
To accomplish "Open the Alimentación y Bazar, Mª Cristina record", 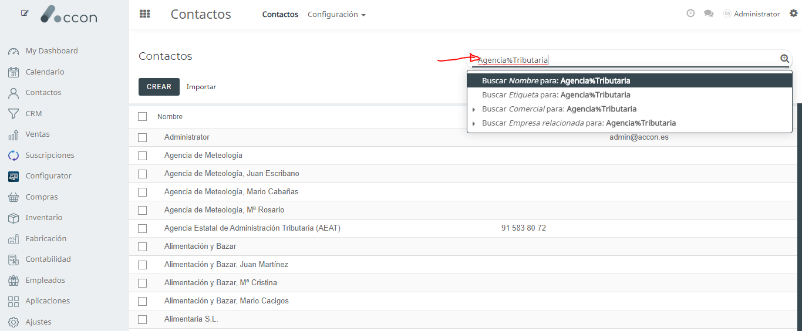I will 221,283.
